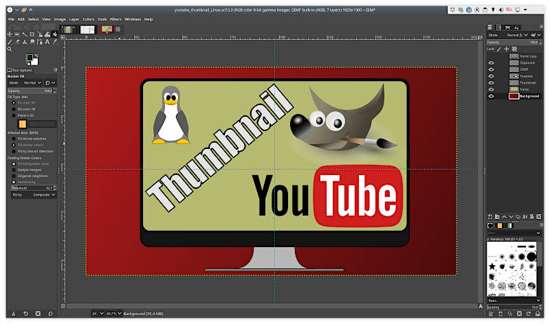Select the Eraser tool
The height and width of the screenshot is (324, 550).
[17, 42]
